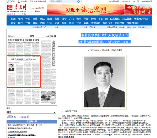Open the 仲裁 section
157x138 pixels.
tap(28, 23)
